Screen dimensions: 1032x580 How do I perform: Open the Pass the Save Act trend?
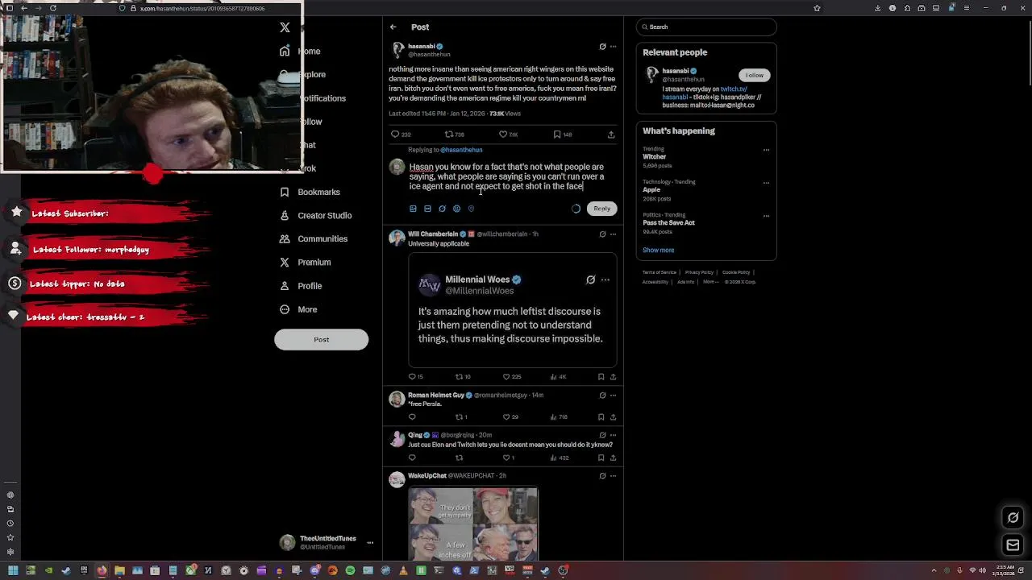click(668, 223)
